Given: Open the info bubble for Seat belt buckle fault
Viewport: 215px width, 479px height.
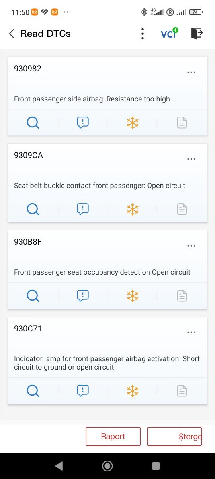Looking at the screenshot, I should 82,209.
